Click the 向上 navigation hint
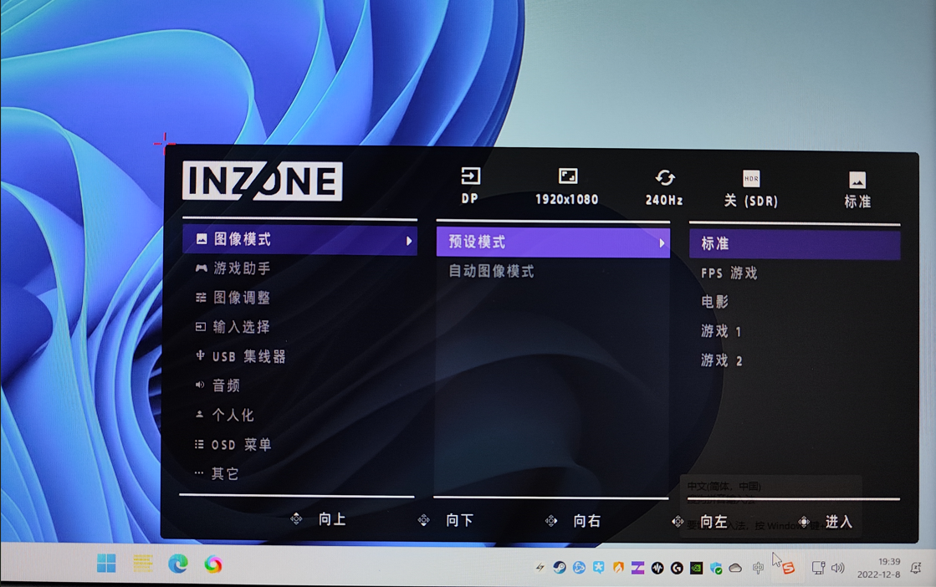Screen dimensions: 936x587 pyautogui.click(x=319, y=519)
